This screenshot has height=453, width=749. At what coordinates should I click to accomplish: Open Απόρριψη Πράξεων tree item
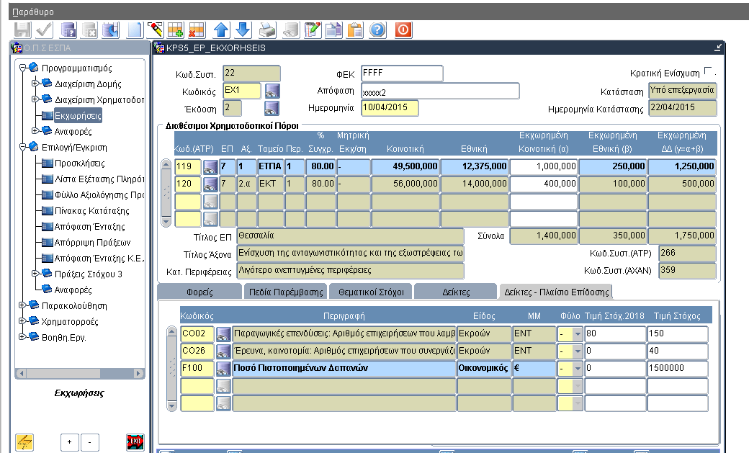click(x=92, y=242)
